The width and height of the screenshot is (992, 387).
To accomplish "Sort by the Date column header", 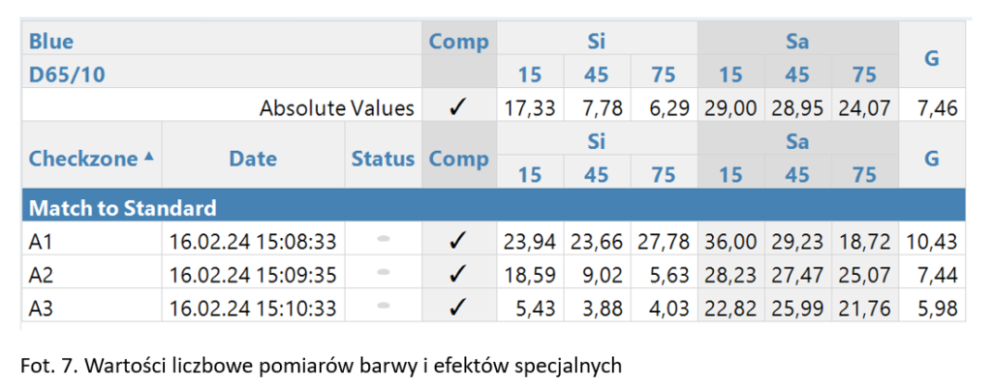I will coord(253,159).
